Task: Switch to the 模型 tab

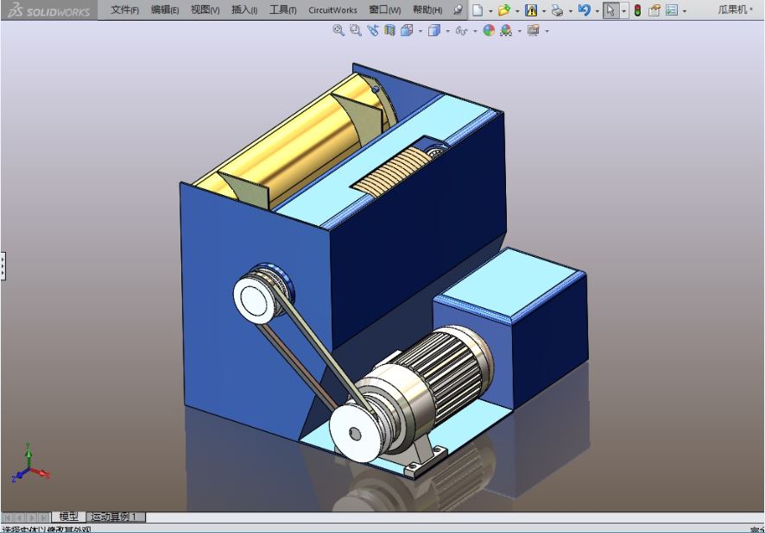Action: tap(69, 517)
